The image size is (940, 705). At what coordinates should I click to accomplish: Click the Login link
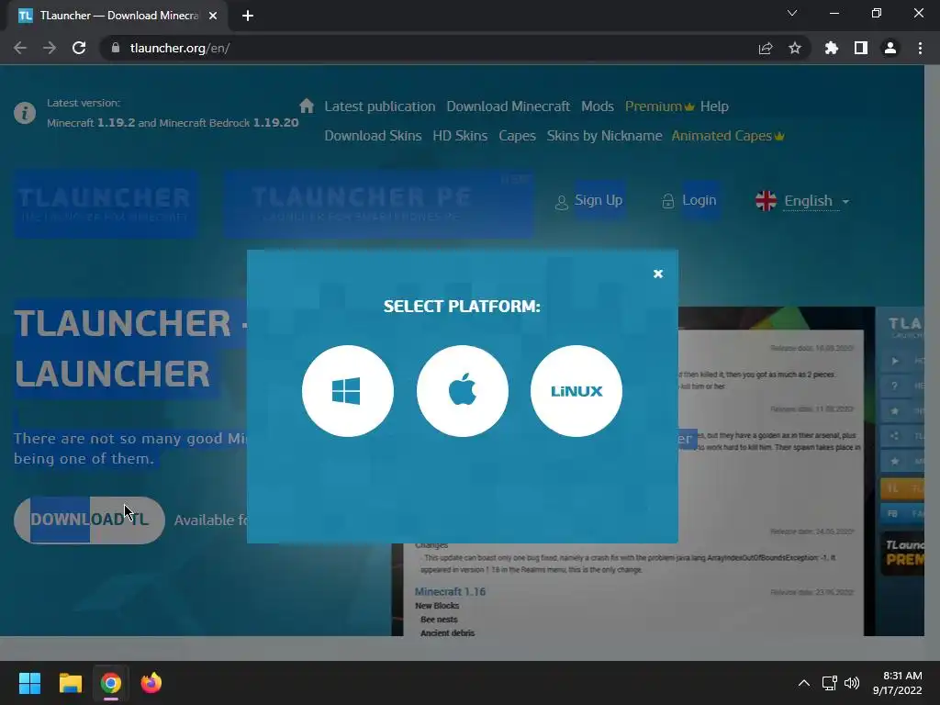click(x=699, y=200)
